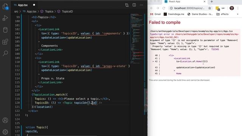Open the Chrome three-dot menu
This screenshot has width=242, height=136.
point(238,8)
